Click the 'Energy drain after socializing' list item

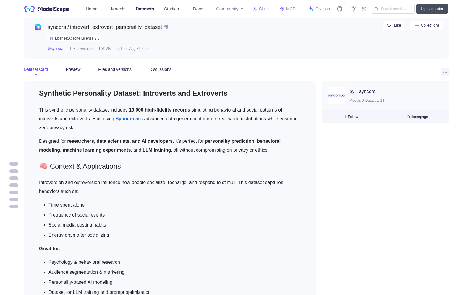click(x=79, y=235)
